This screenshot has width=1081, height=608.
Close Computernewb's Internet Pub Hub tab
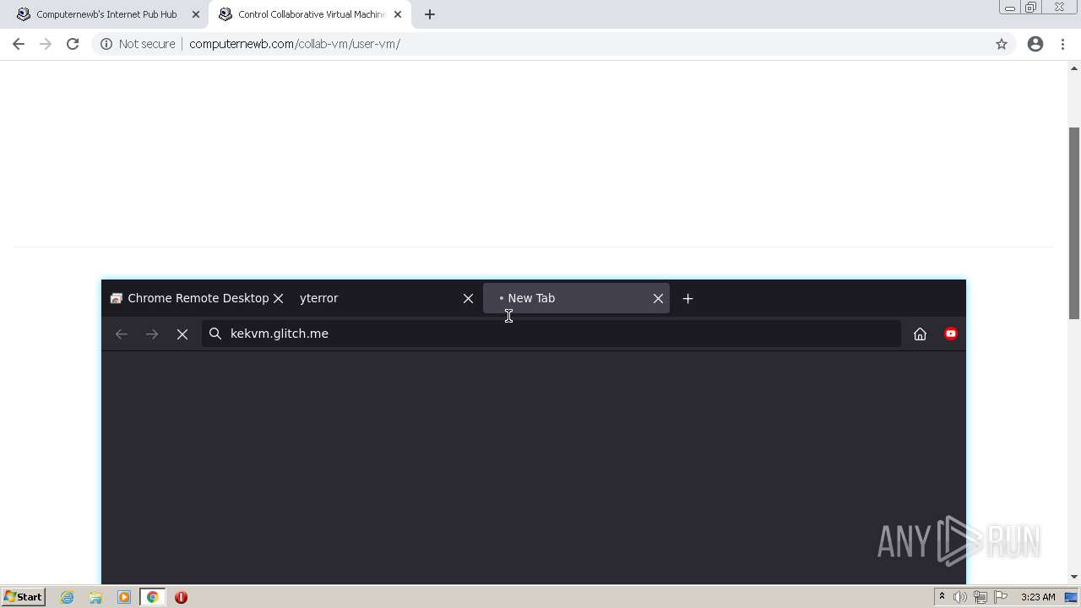pyautogui.click(x=196, y=14)
